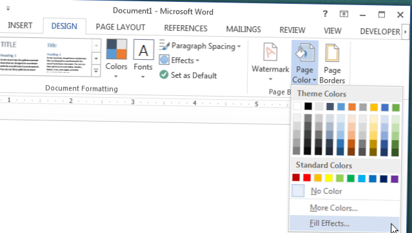Screen dimensions: 412x233
Task: Open the theme Colors palette
Action: (x=116, y=59)
